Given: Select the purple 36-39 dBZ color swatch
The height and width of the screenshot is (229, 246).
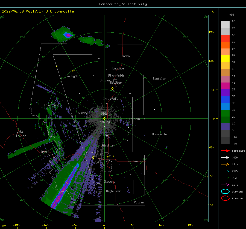Looking at the screenshot, I should [x=225, y=93].
